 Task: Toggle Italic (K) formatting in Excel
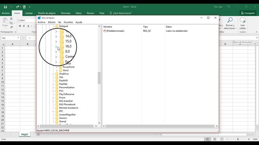pos(24,26)
